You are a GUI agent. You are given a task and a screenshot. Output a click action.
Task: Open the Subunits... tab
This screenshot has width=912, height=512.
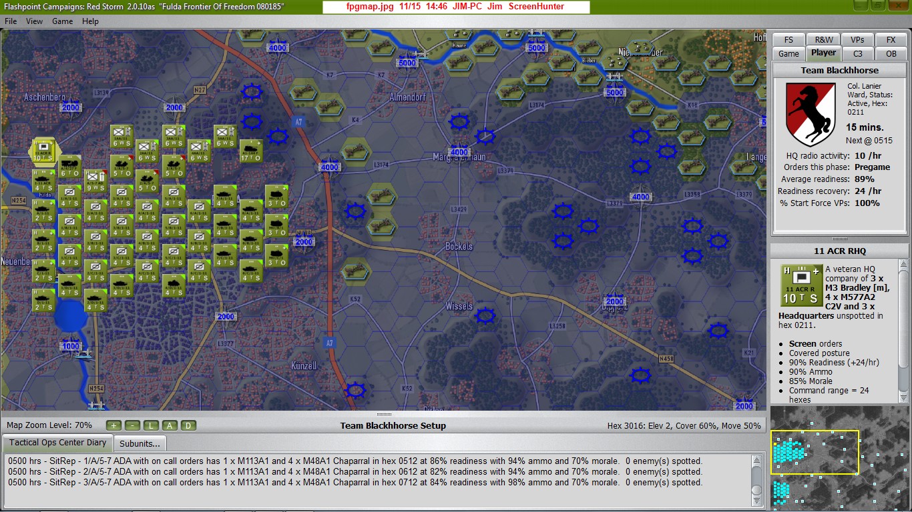click(140, 443)
